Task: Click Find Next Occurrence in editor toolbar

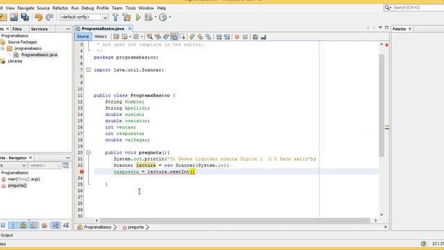Action: click(x=166, y=37)
